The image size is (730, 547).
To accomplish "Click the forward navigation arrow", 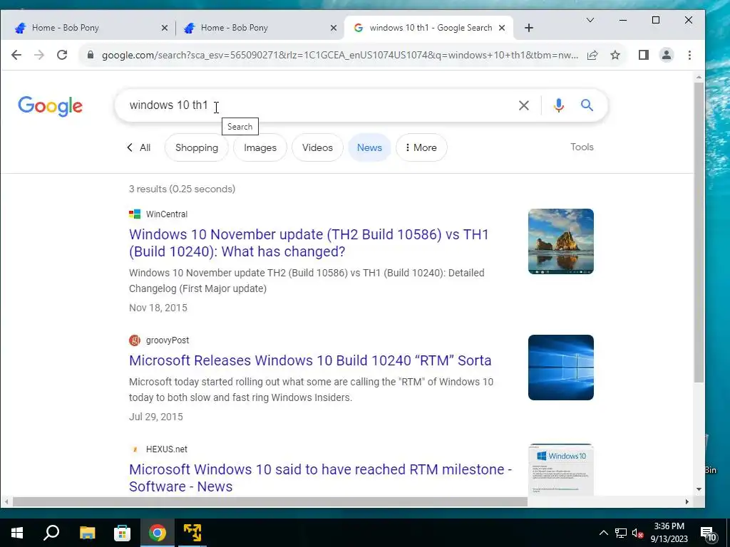I will pyautogui.click(x=39, y=55).
